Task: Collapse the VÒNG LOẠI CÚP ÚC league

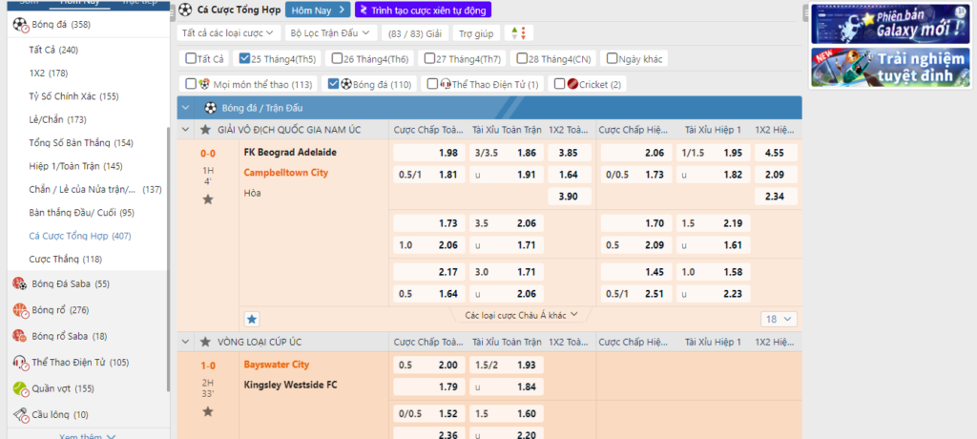Action: click(186, 342)
